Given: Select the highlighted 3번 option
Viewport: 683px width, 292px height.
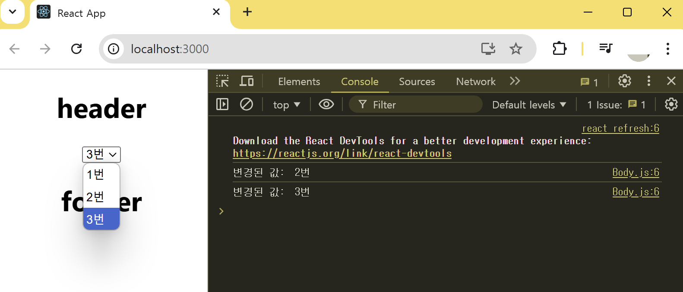Looking at the screenshot, I should [x=101, y=219].
